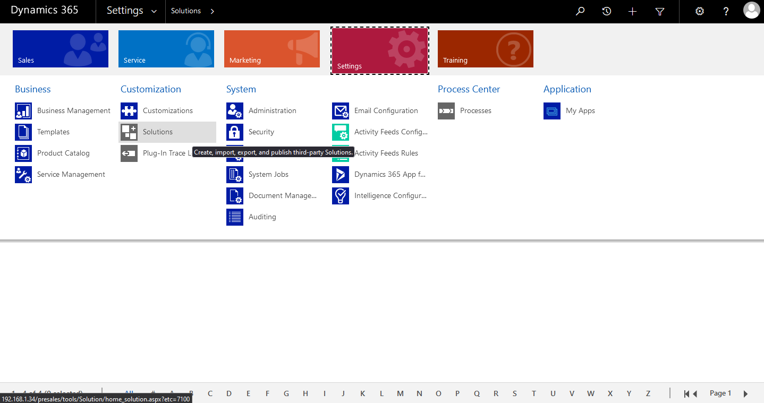Image resolution: width=764 pixels, height=403 pixels.
Task: Expand the Solutions breadcrumb chevron
Action: (x=213, y=11)
